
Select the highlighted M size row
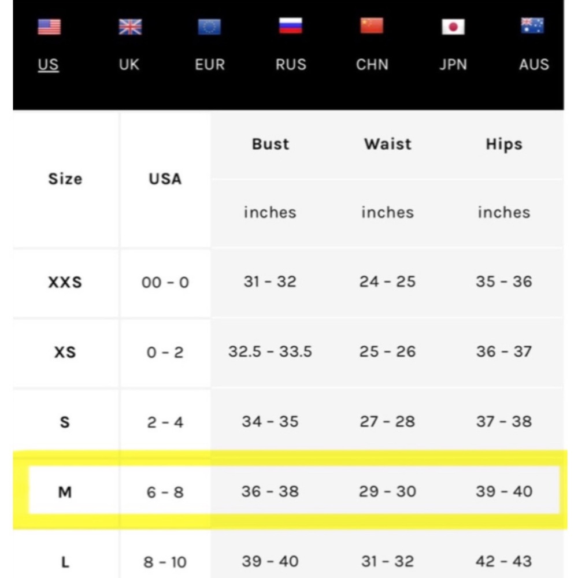[294, 490]
